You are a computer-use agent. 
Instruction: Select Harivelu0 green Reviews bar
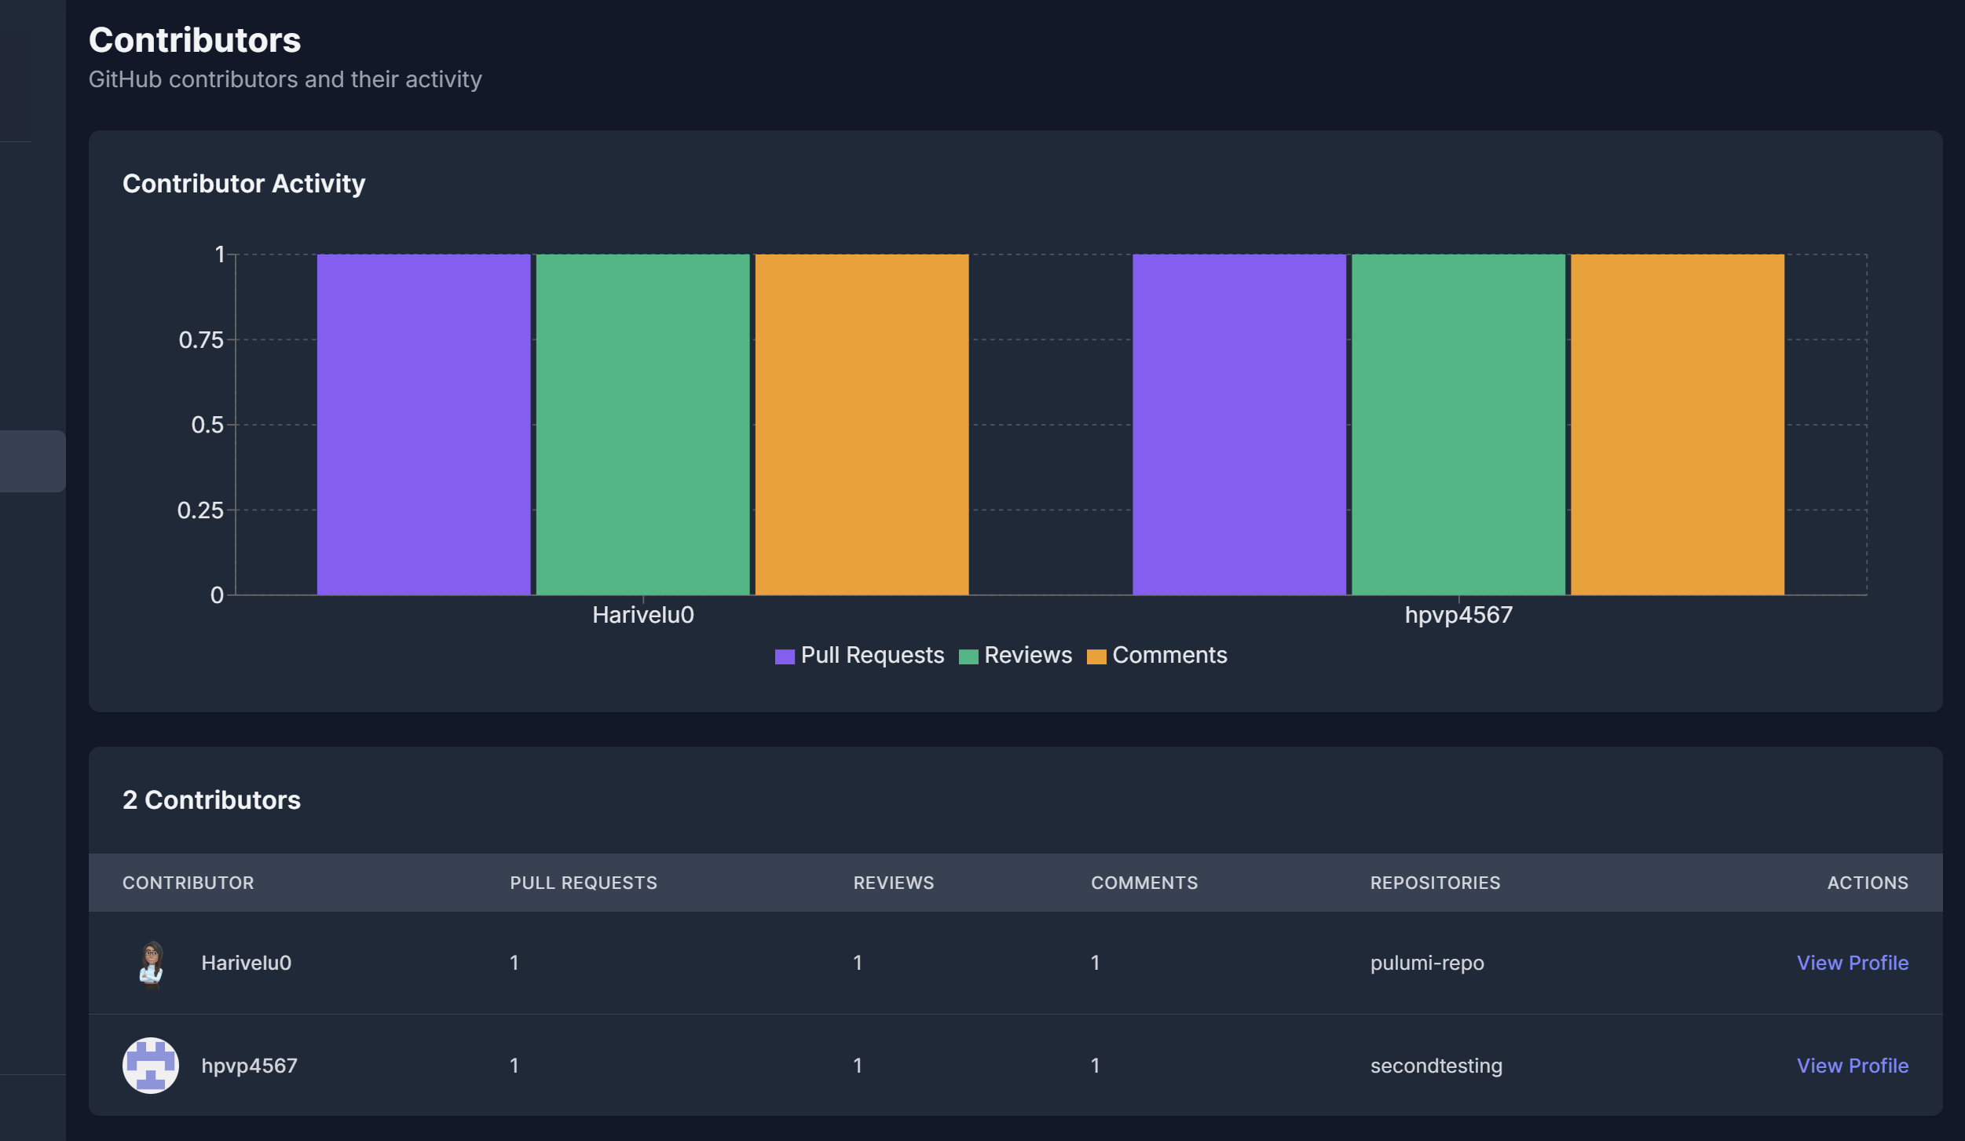pos(642,424)
